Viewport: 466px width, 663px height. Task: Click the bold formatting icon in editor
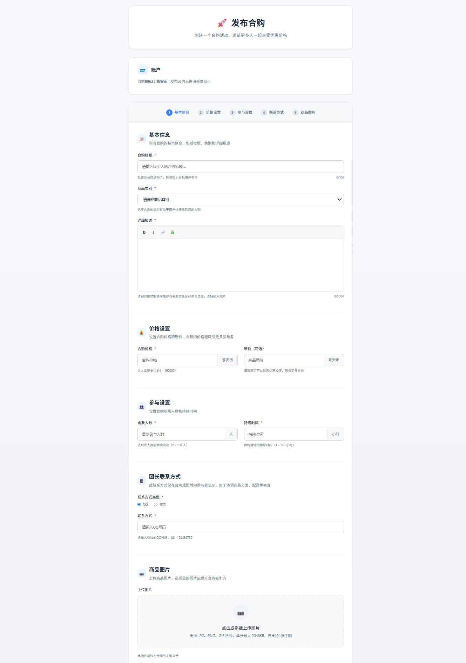(x=144, y=232)
